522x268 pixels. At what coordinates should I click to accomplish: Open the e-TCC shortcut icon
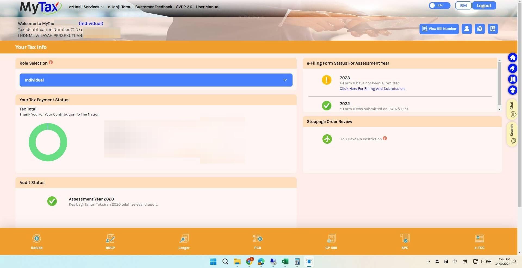tap(479, 239)
